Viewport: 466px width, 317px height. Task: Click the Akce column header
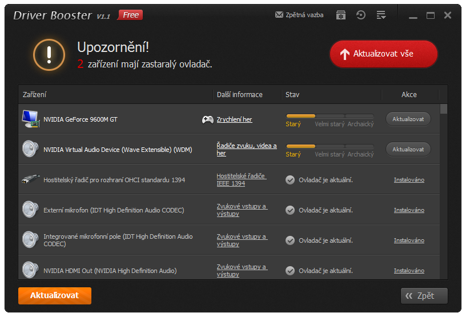pos(409,95)
